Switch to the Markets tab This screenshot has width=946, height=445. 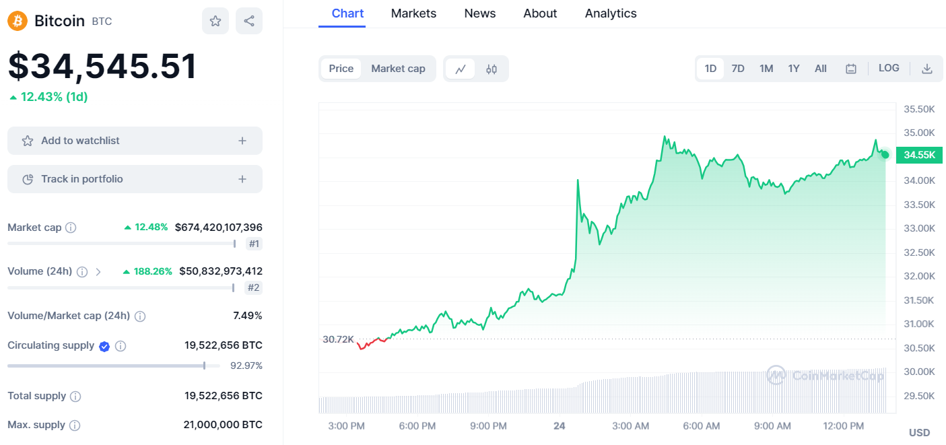[413, 13]
